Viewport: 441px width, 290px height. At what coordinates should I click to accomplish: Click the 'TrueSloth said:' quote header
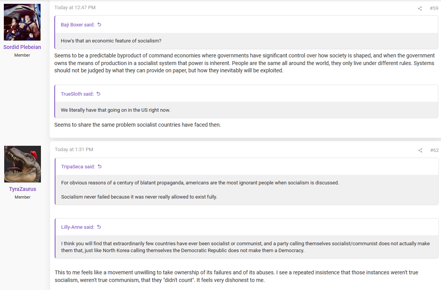77,94
